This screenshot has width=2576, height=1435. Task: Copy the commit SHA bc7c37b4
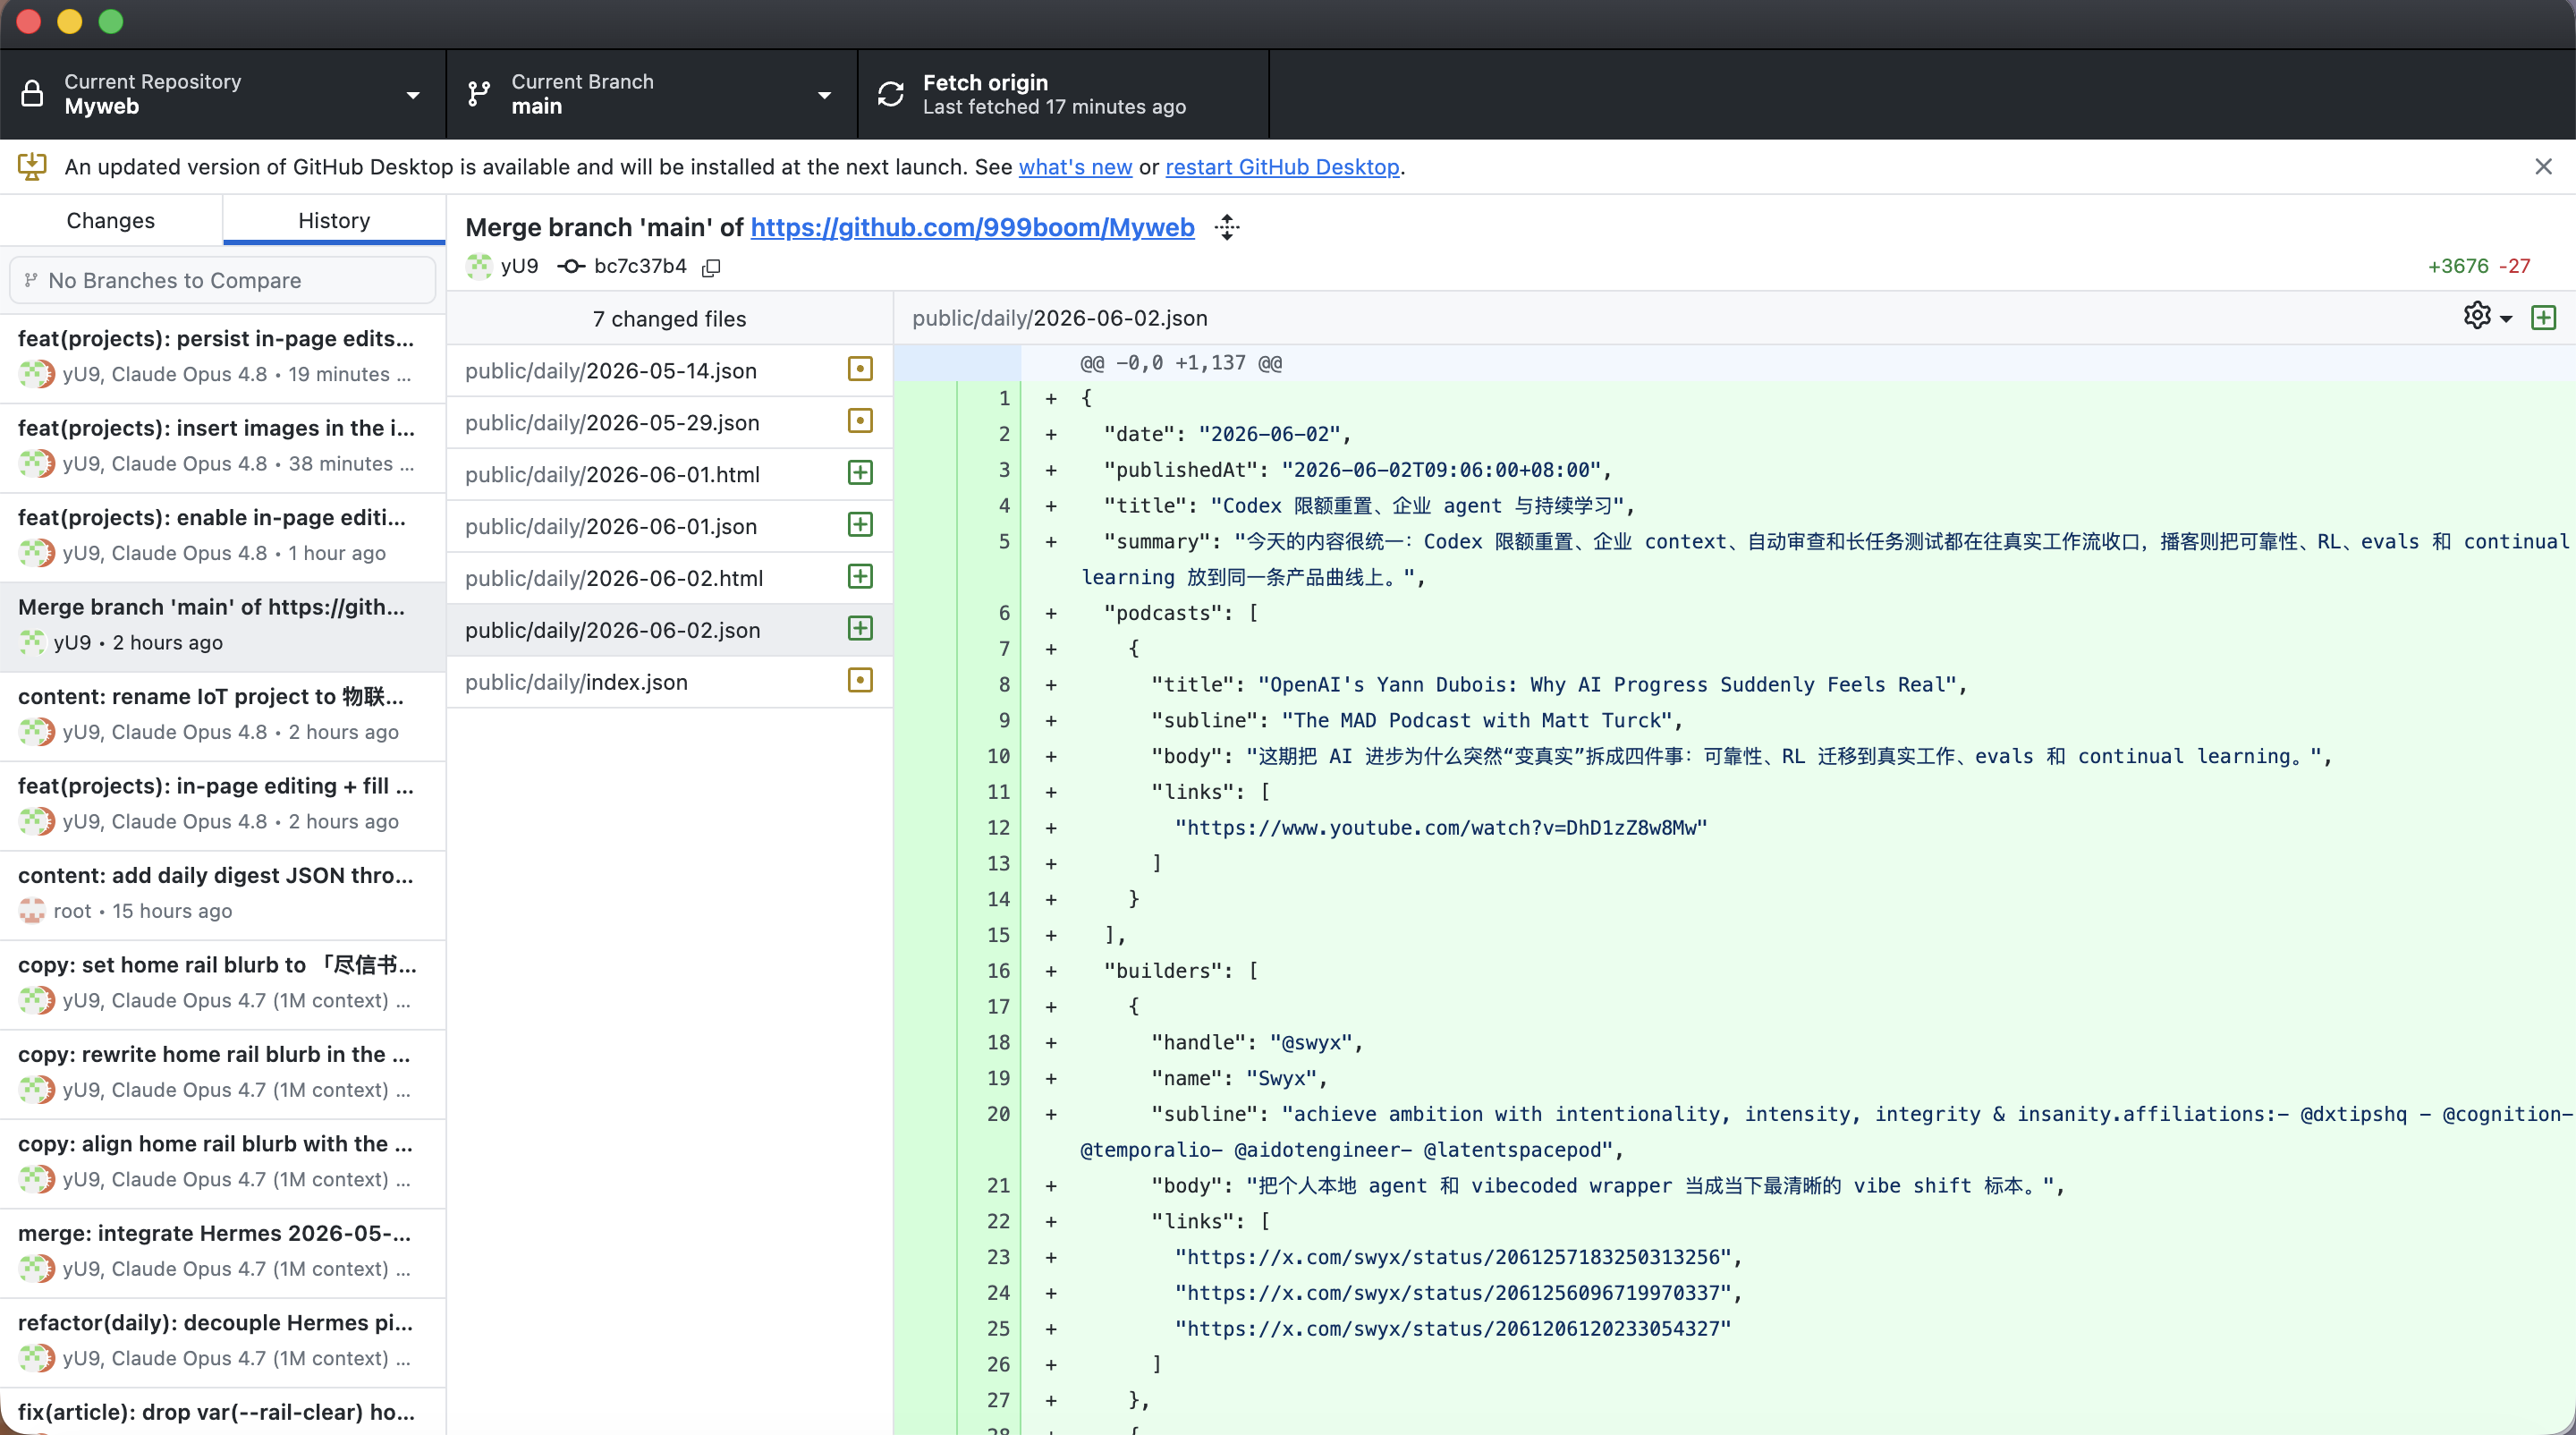(x=711, y=267)
